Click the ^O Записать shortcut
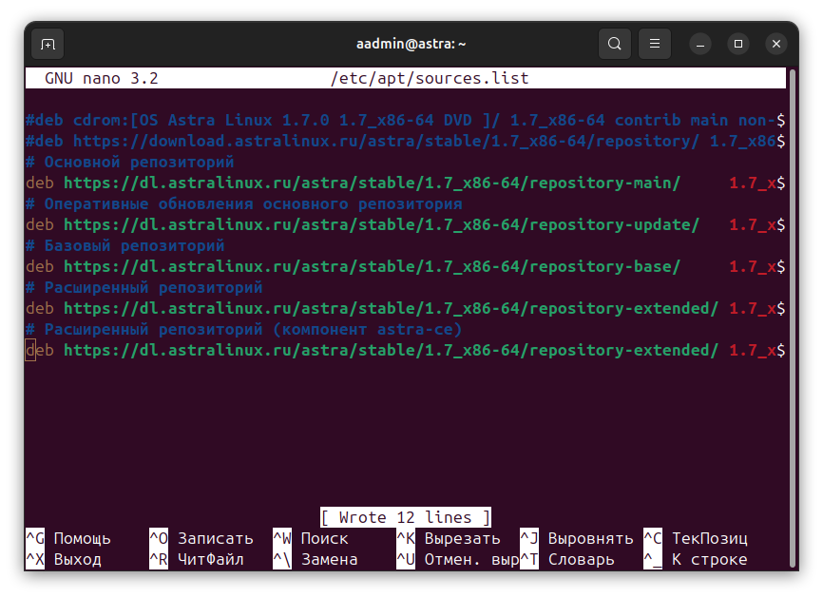Viewport: 823px width, 598px height. [201, 539]
